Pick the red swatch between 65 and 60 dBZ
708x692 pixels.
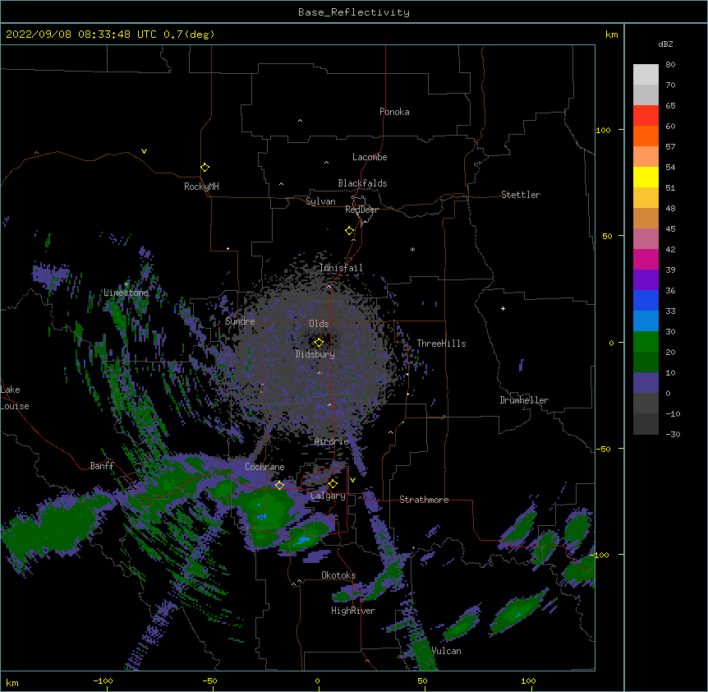(x=646, y=115)
